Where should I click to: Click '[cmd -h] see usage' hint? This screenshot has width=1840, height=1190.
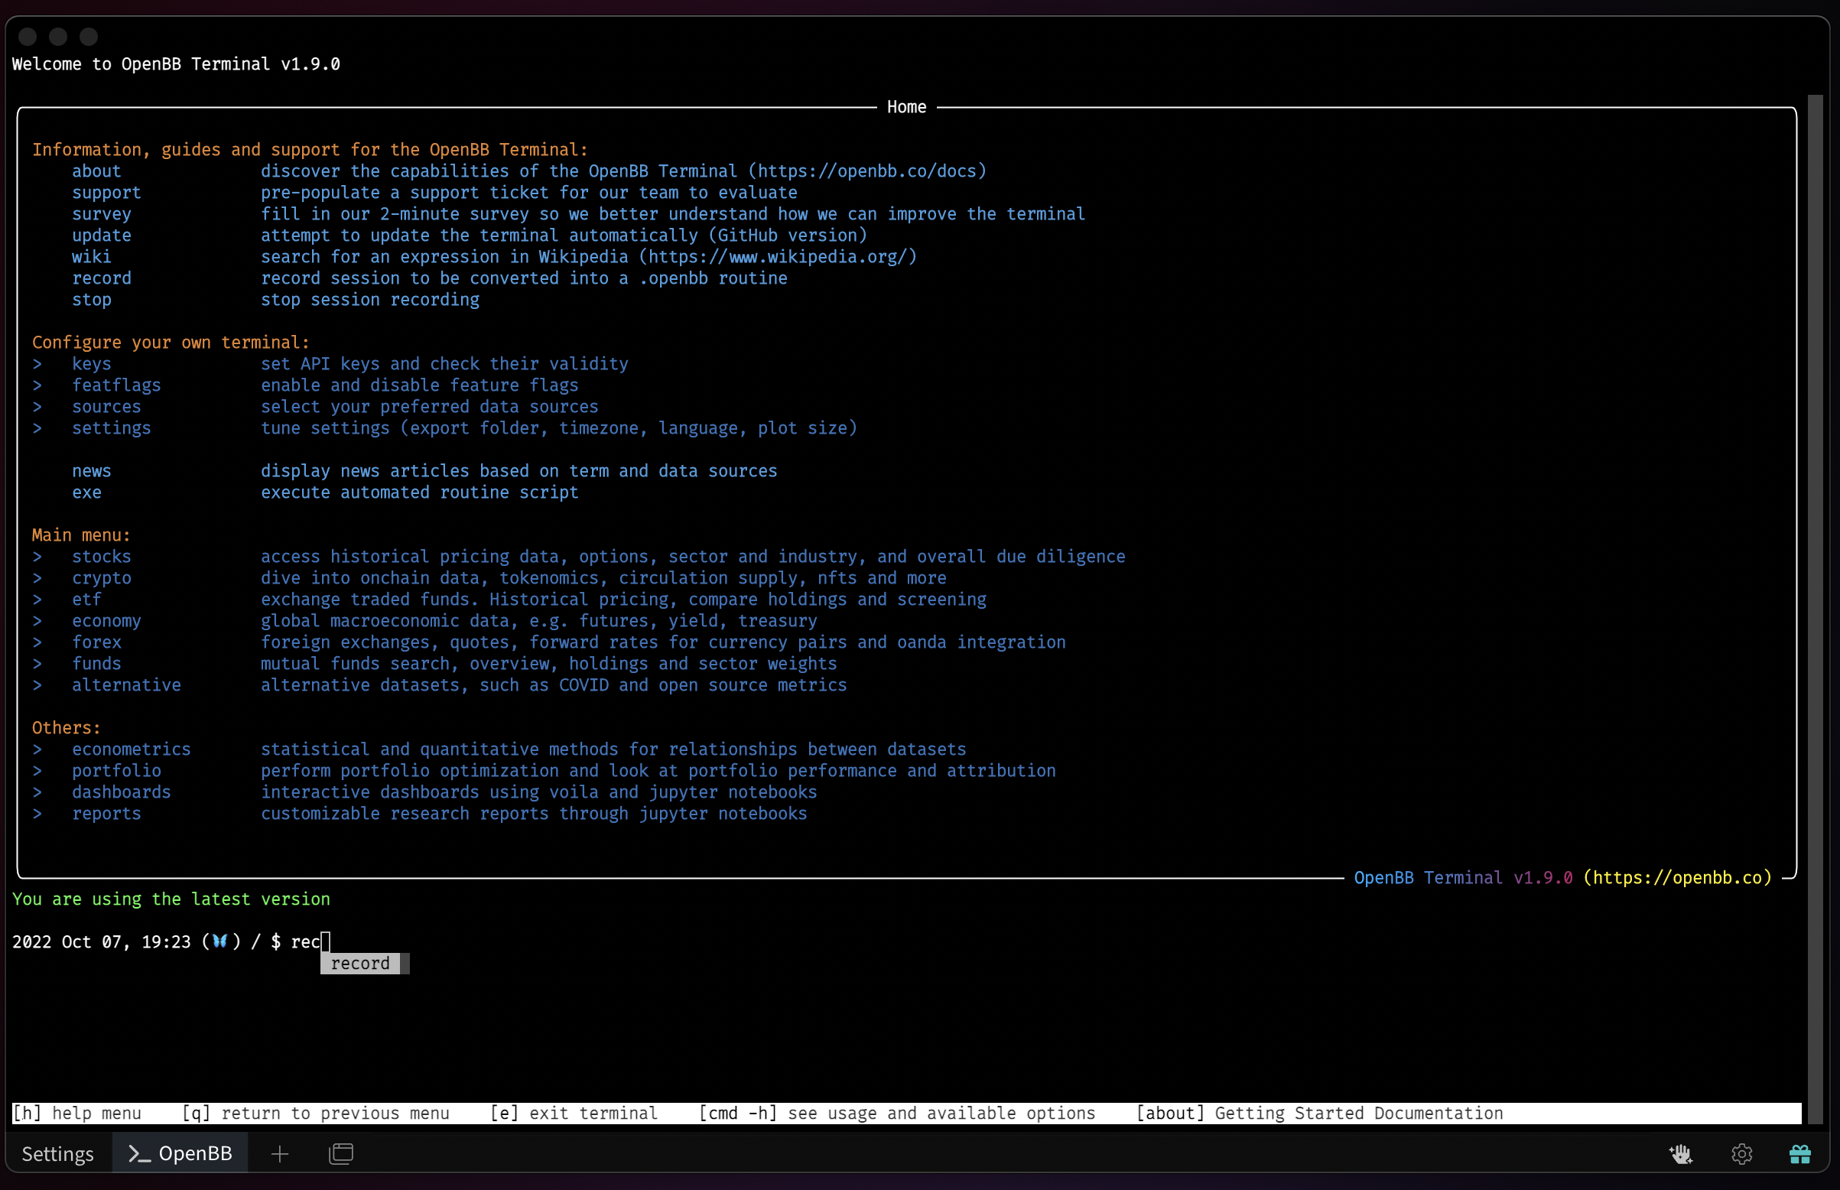click(x=897, y=1114)
